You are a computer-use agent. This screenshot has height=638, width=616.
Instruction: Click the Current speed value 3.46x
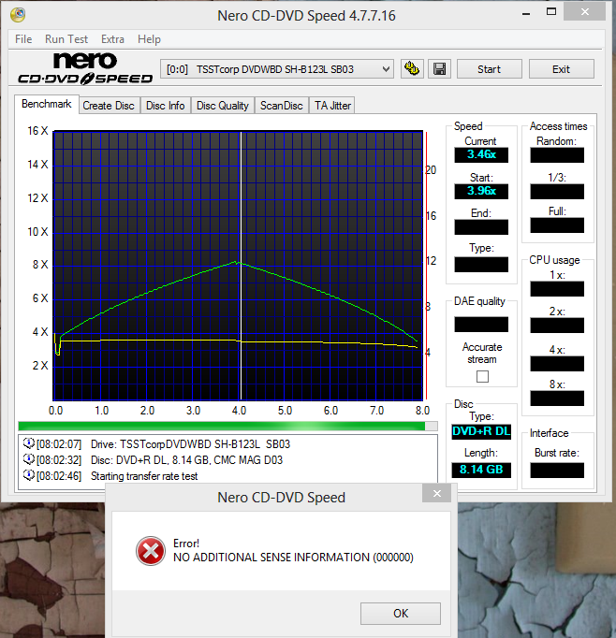[x=481, y=155]
